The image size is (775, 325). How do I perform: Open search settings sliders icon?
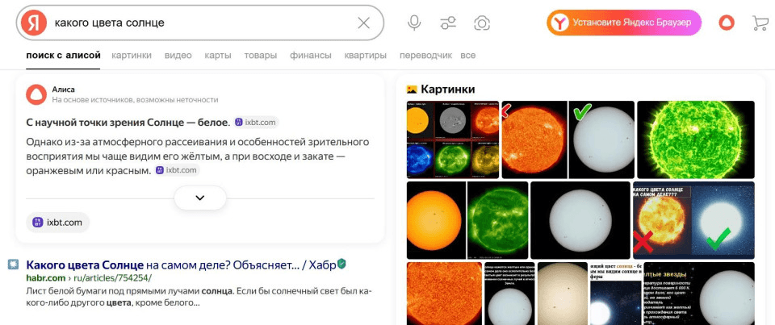(449, 23)
